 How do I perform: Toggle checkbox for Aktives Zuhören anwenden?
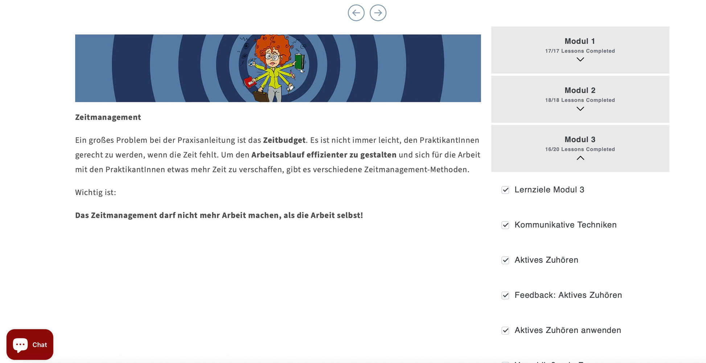point(505,330)
